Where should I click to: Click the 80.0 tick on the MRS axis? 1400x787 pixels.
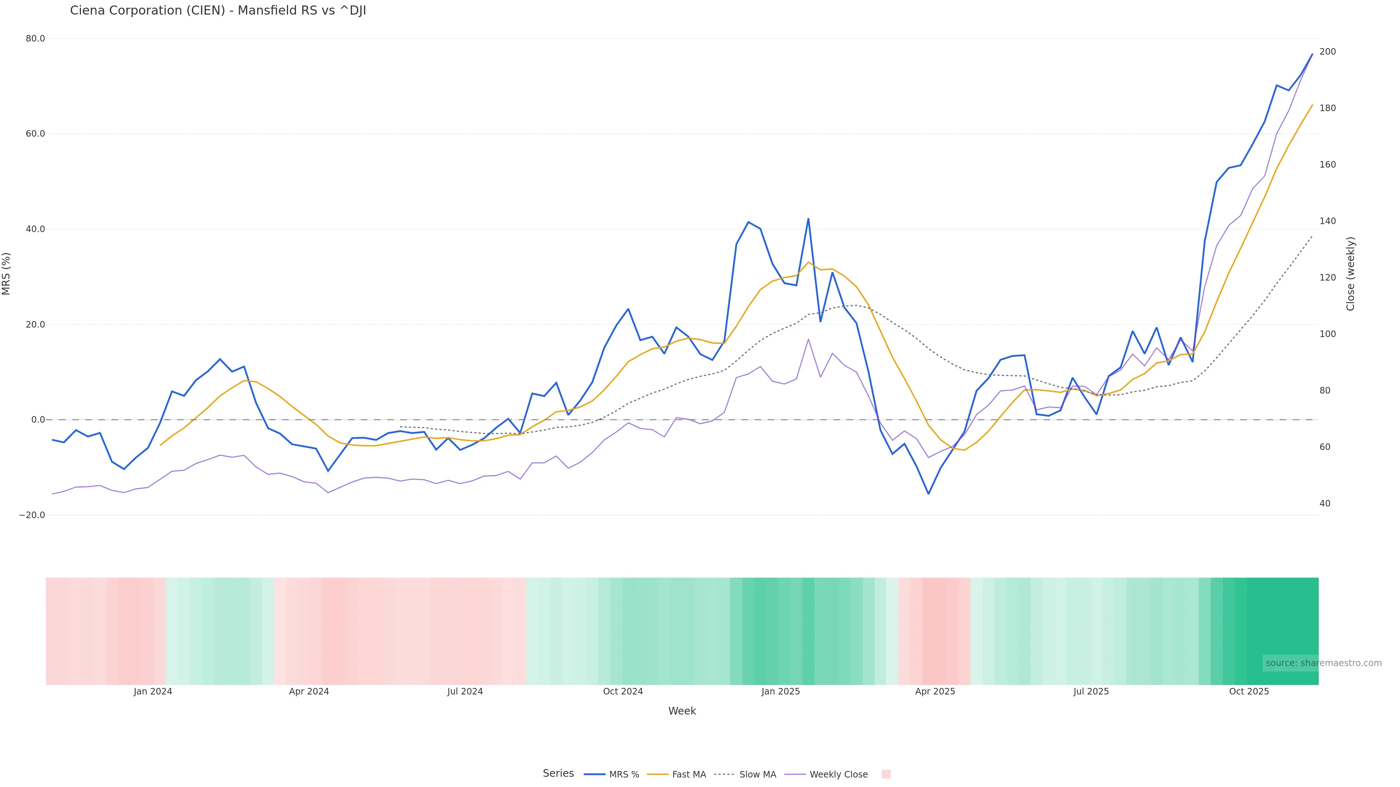[35, 39]
